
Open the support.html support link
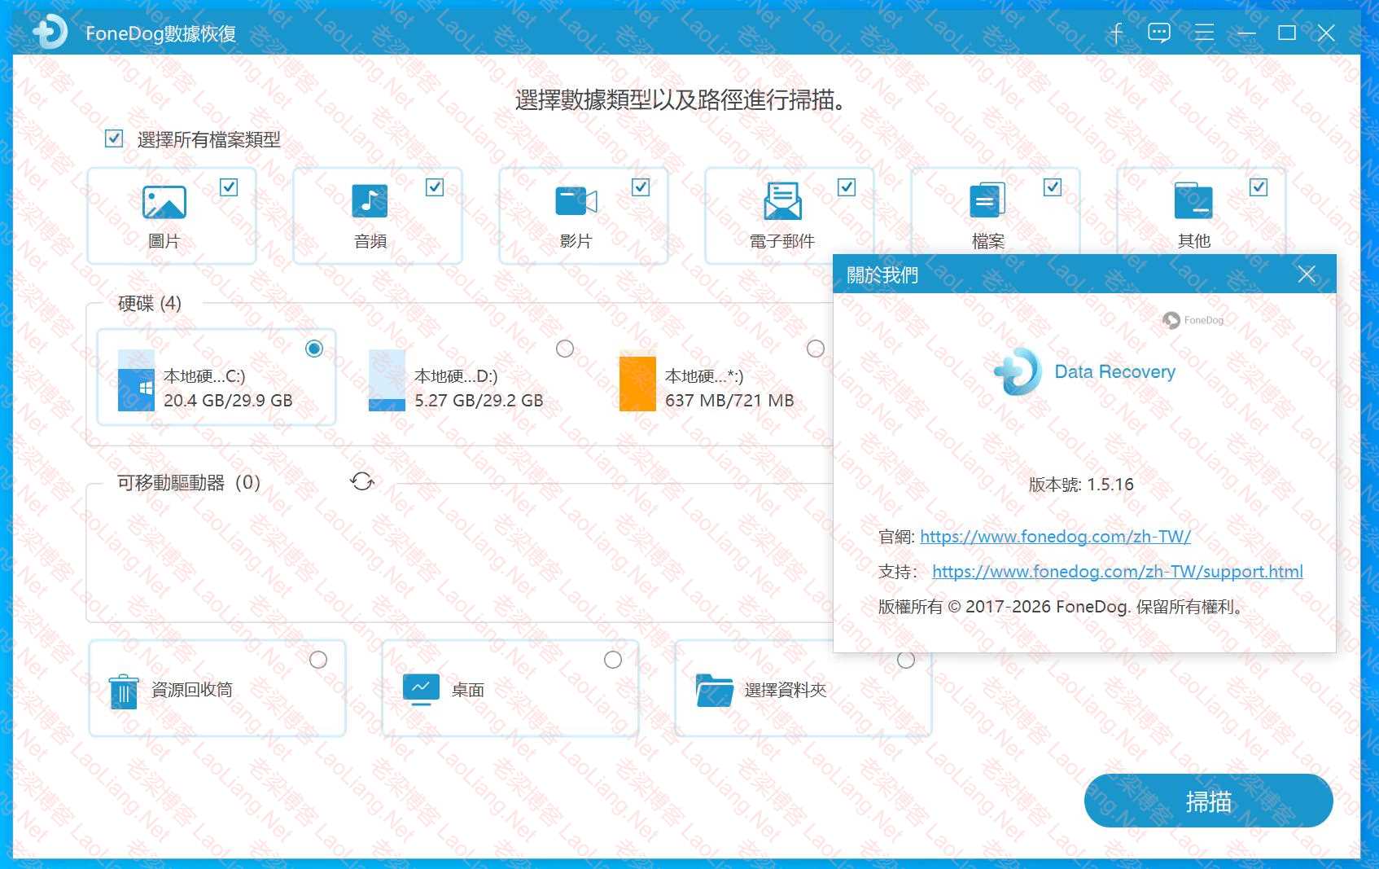tap(1117, 572)
